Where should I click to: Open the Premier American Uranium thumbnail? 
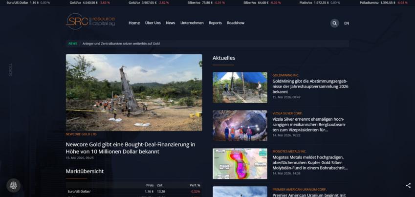click(240, 192)
